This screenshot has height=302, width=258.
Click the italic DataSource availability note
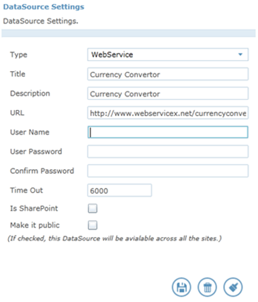tap(115, 238)
